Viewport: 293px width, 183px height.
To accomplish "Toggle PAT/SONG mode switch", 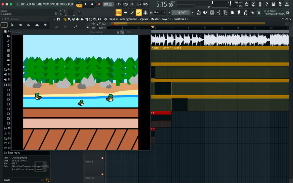I will [x=79, y=5].
